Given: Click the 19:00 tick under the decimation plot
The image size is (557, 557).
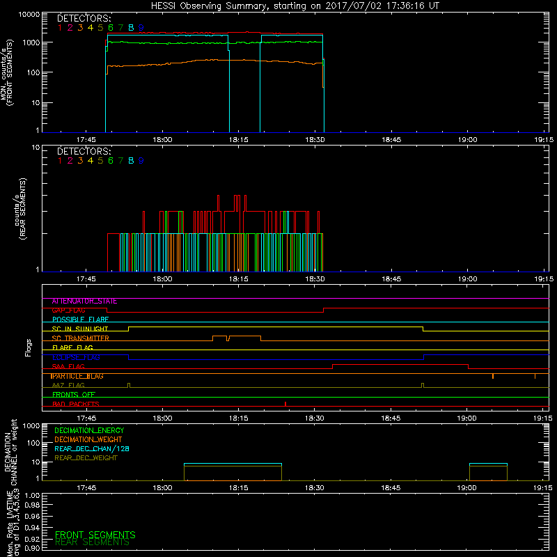Looking at the screenshot, I should point(466,488).
